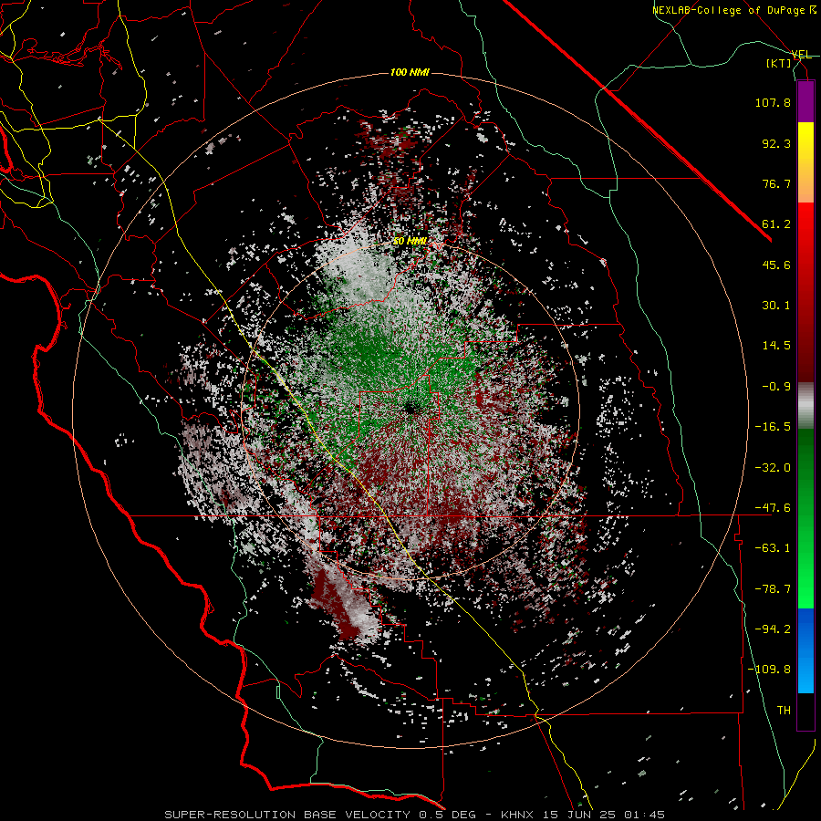Select the -78.7 legend value
Viewport: 821px width, 821px height.
773,589
